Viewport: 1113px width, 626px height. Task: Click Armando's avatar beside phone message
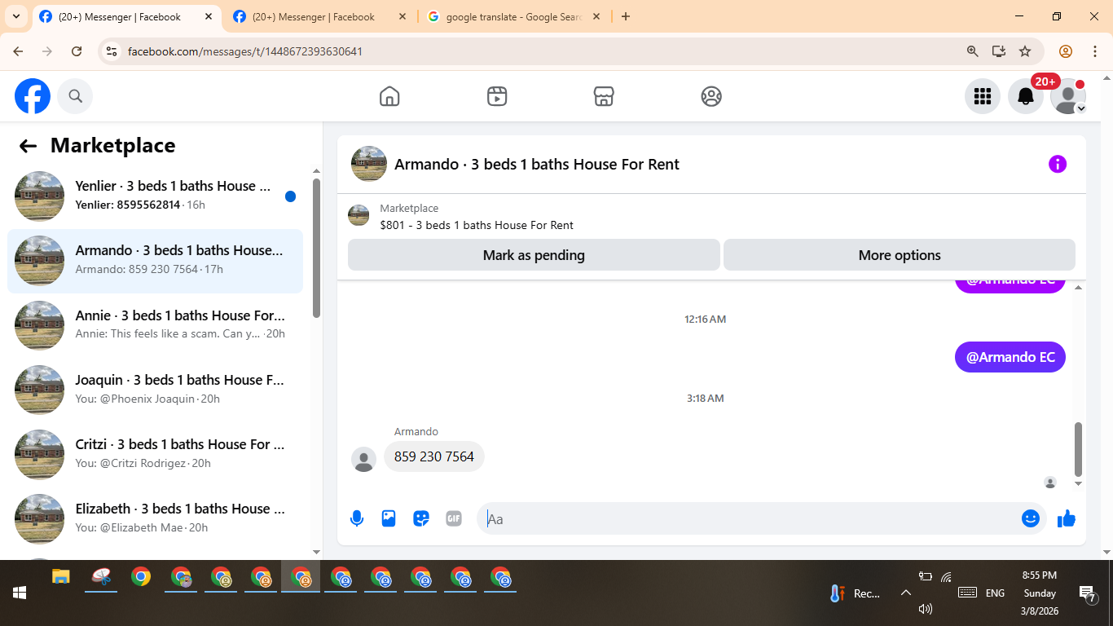click(363, 459)
